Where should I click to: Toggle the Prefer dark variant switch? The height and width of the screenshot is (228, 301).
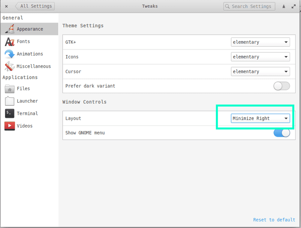click(x=282, y=86)
